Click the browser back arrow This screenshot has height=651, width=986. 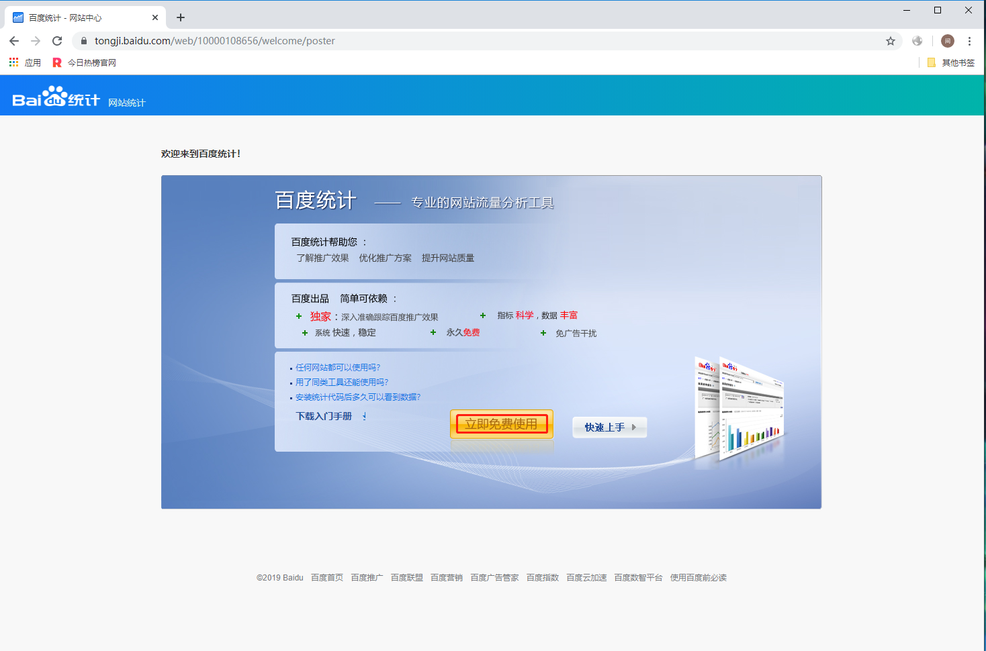[x=14, y=41]
